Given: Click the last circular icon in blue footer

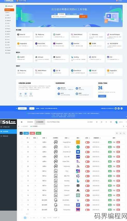Looking at the screenshot, I should coord(122,108).
